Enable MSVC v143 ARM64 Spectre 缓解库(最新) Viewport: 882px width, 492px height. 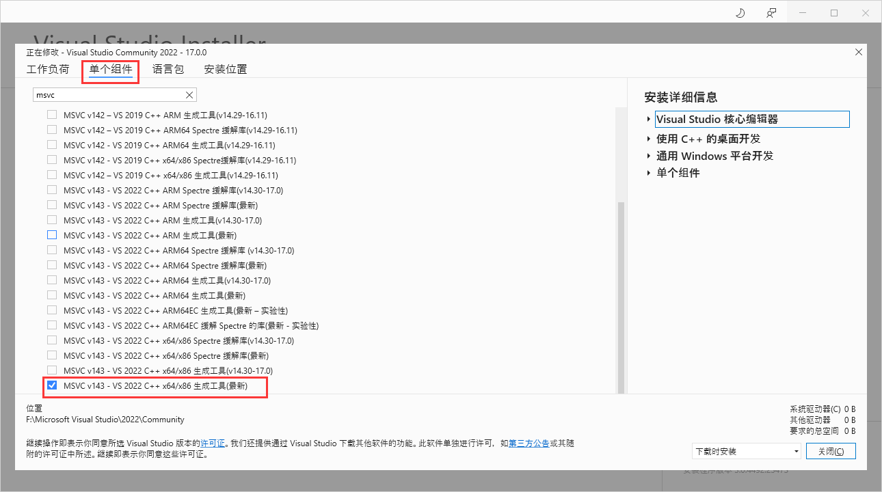coord(52,264)
